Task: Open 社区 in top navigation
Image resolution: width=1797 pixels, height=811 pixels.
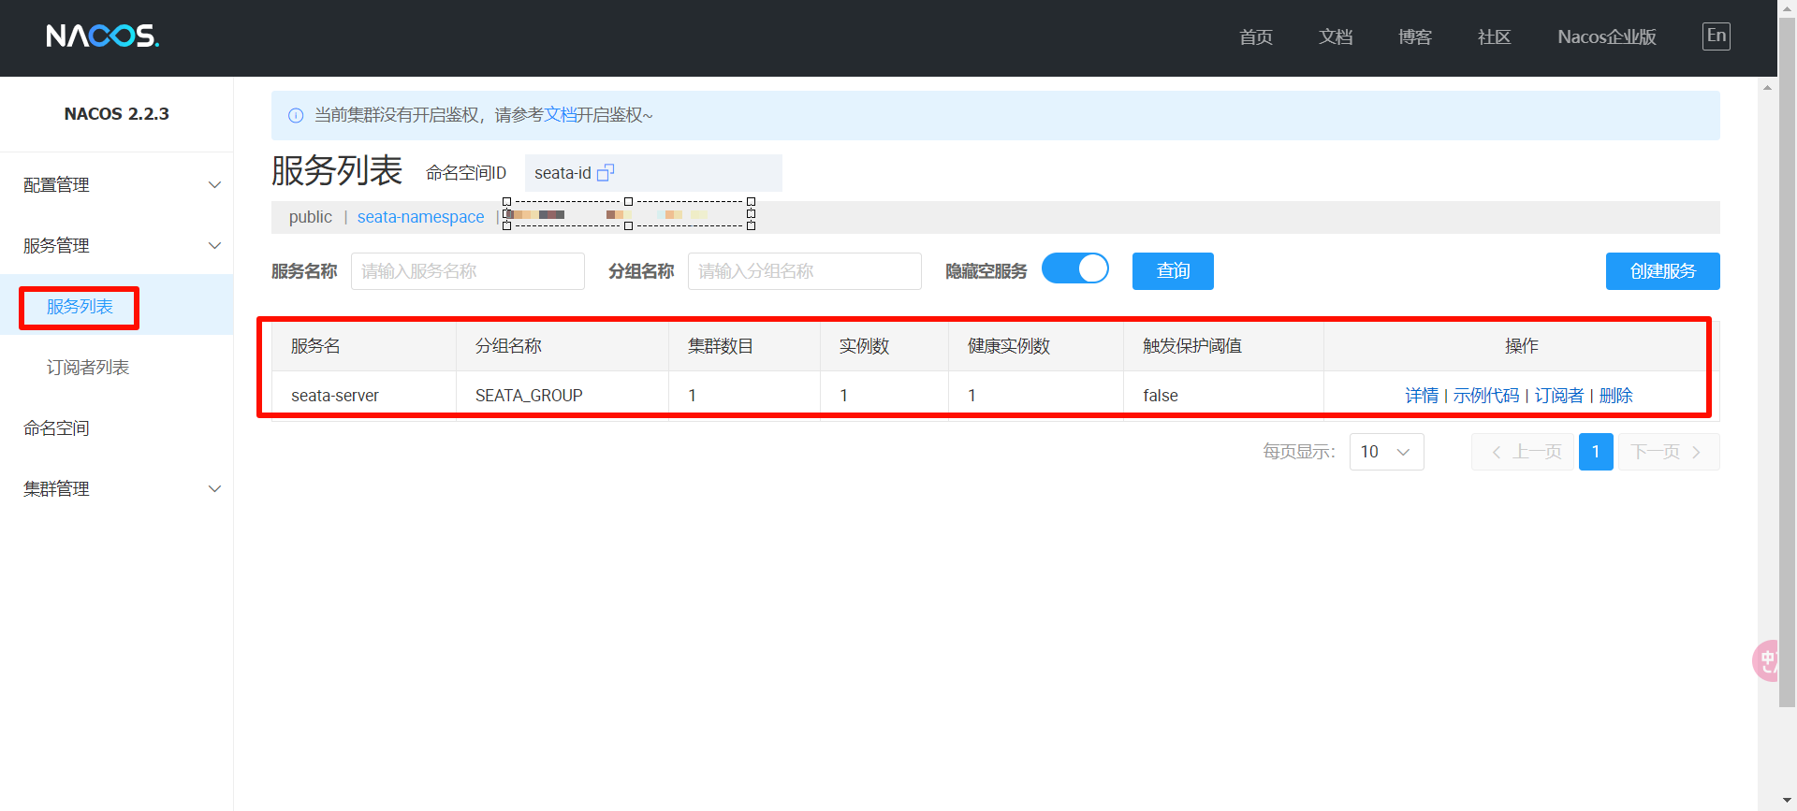Action: 1495,37
